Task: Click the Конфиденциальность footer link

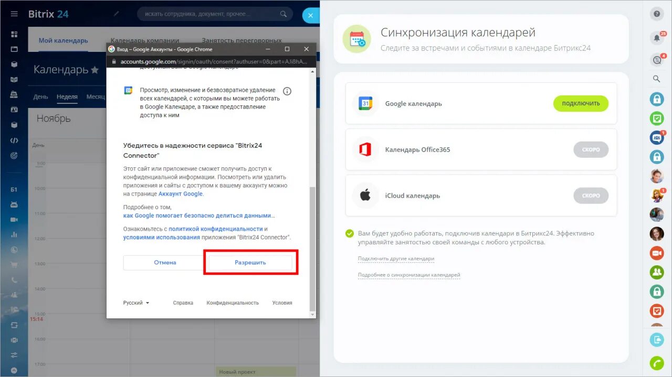Action: (233, 303)
